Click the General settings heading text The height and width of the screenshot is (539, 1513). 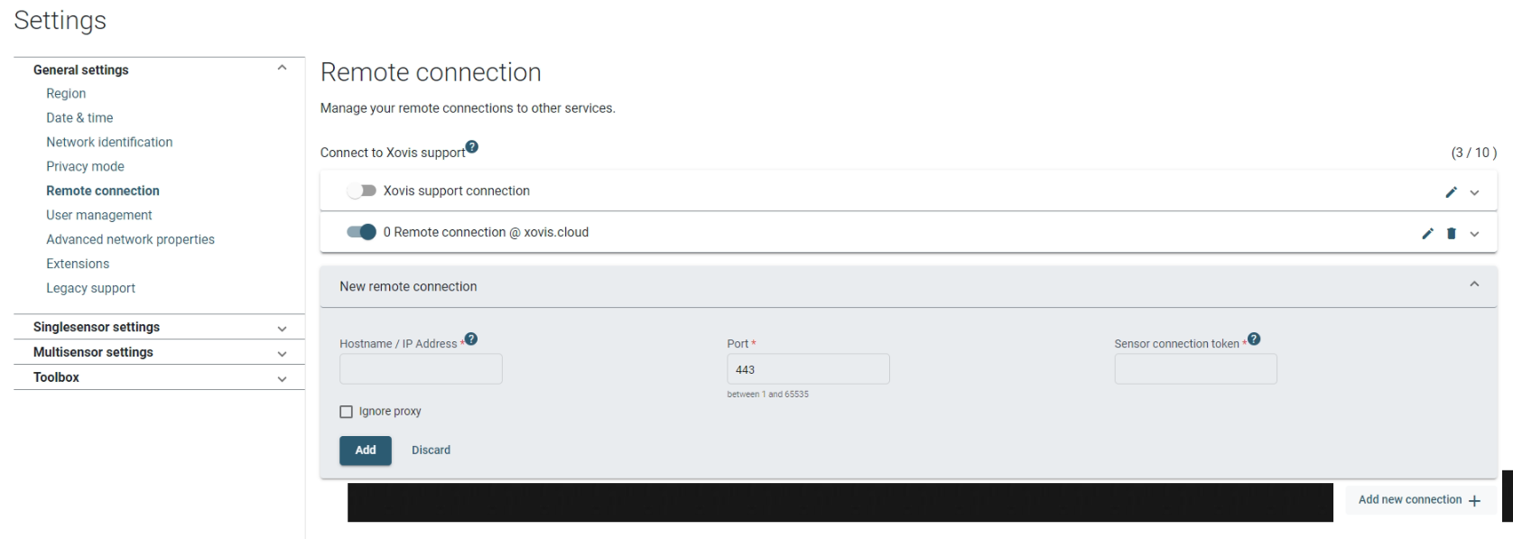[80, 70]
